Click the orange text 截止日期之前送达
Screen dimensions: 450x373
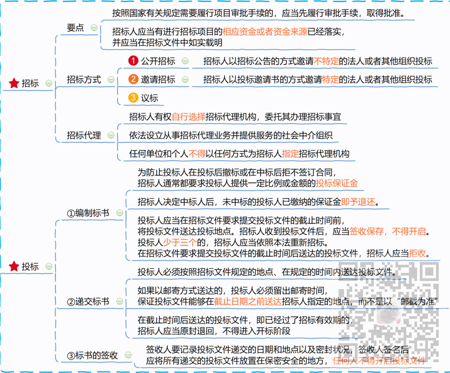pos(248,301)
